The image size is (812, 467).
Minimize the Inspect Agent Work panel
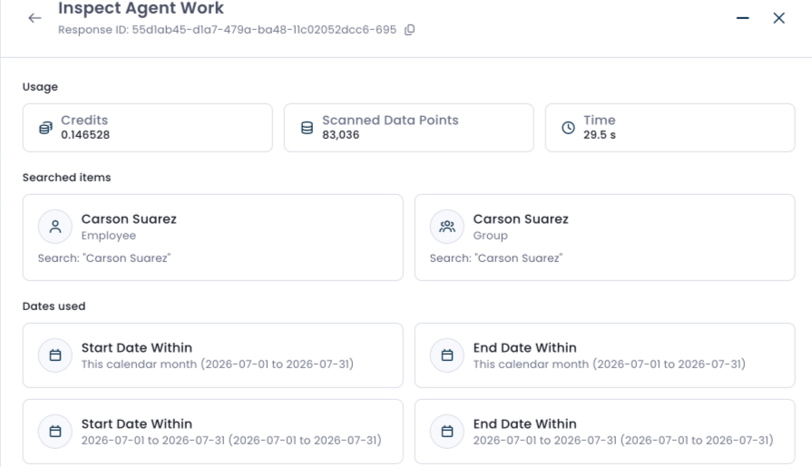[743, 18]
